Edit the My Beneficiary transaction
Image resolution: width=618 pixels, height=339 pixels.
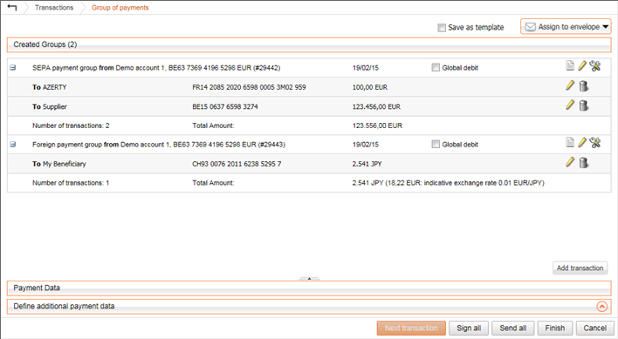coord(570,162)
